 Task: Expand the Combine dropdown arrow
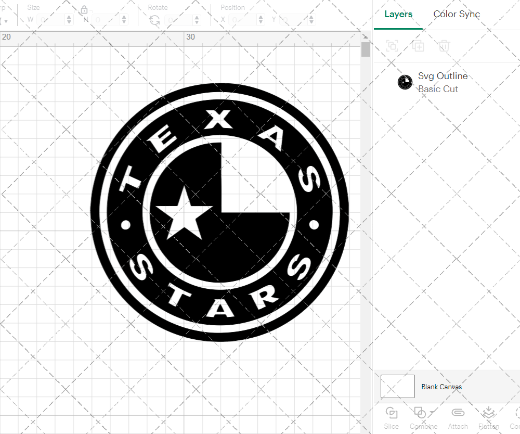pyautogui.click(x=432, y=413)
